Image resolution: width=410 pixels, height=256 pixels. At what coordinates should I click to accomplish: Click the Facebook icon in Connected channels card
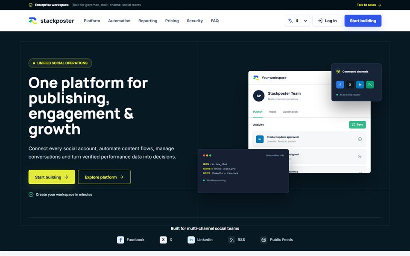tap(340, 84)
